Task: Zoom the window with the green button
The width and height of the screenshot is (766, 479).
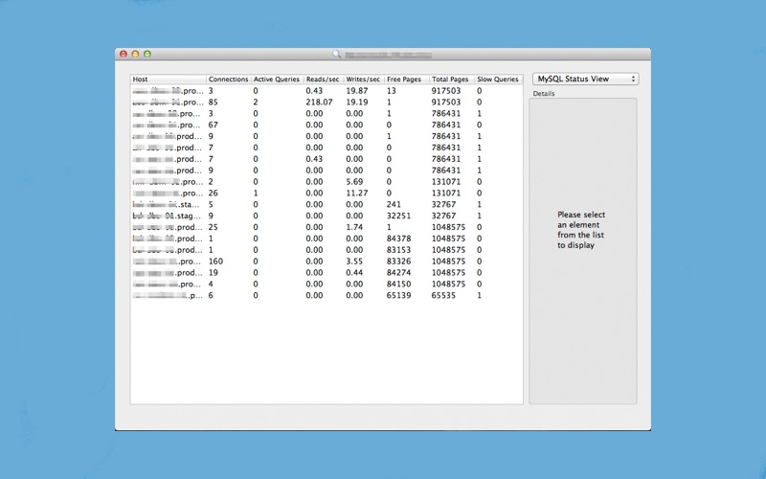Action: [147, 54]
